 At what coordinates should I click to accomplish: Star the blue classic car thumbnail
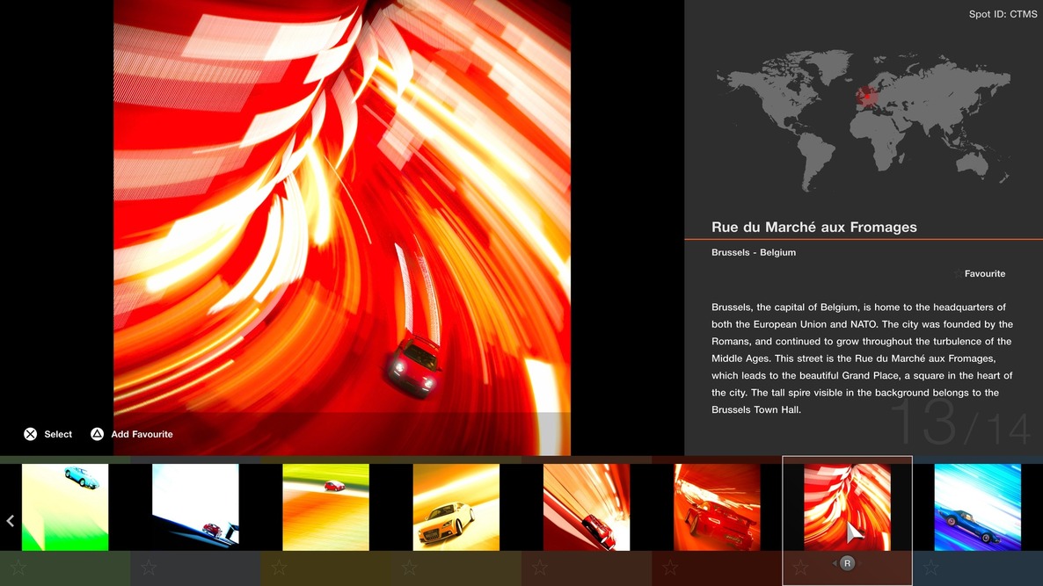tap(930, 568)
